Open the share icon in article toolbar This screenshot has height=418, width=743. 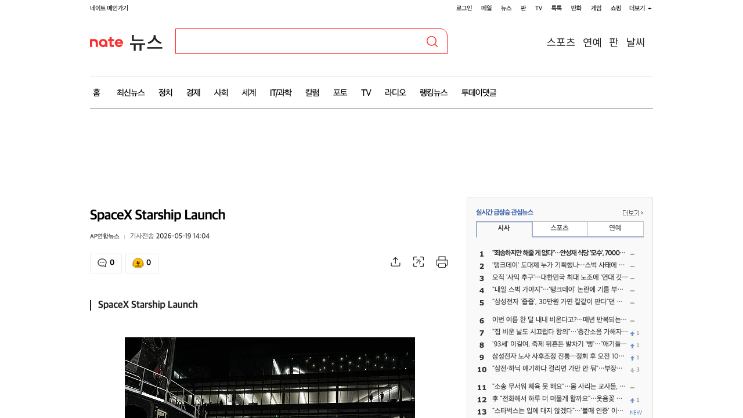tap(395, 262)
